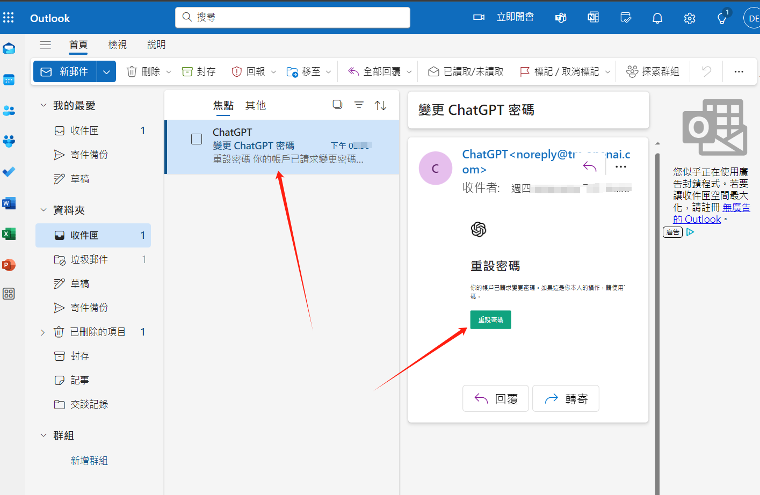Click the select-all messages icon

tap(337, 105)
